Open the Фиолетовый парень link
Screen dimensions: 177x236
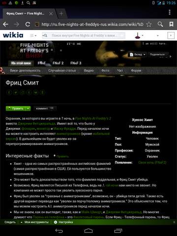(88, 217)
